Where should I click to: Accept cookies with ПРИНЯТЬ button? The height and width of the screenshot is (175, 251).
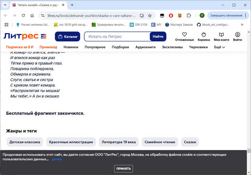click(123, 169)
